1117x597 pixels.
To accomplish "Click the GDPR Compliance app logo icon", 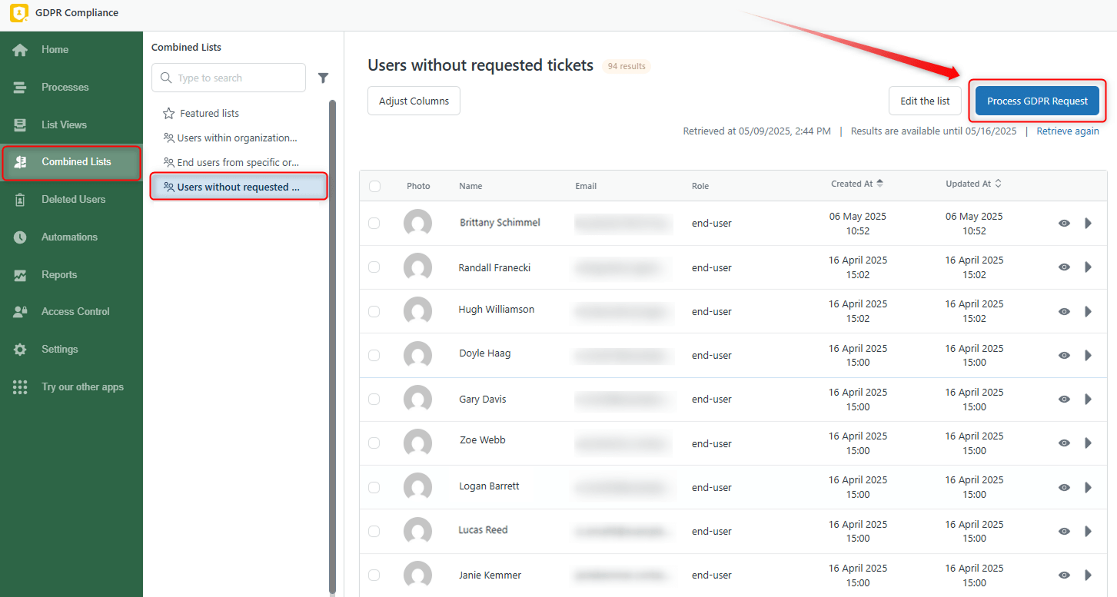I will tap(19, 13).
